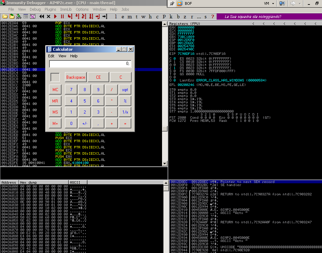Click the monitor send-keys icon in VM bar
322x253 pixels.
[282, 3]
